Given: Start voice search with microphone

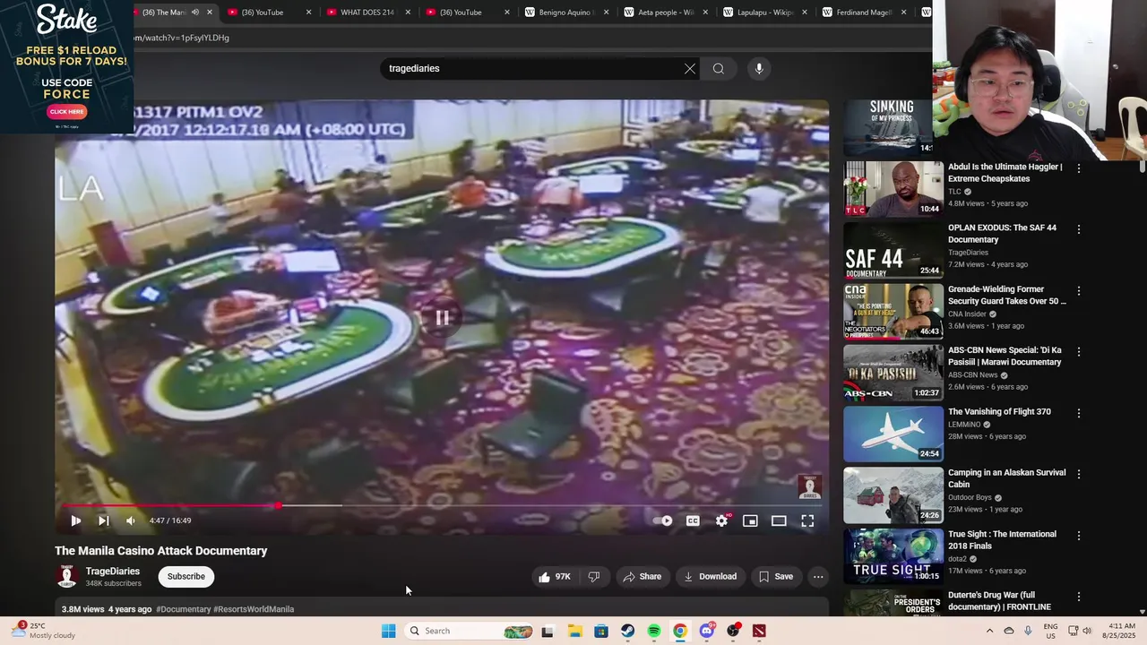Looking at the screenshot, I should click(759, 68).
